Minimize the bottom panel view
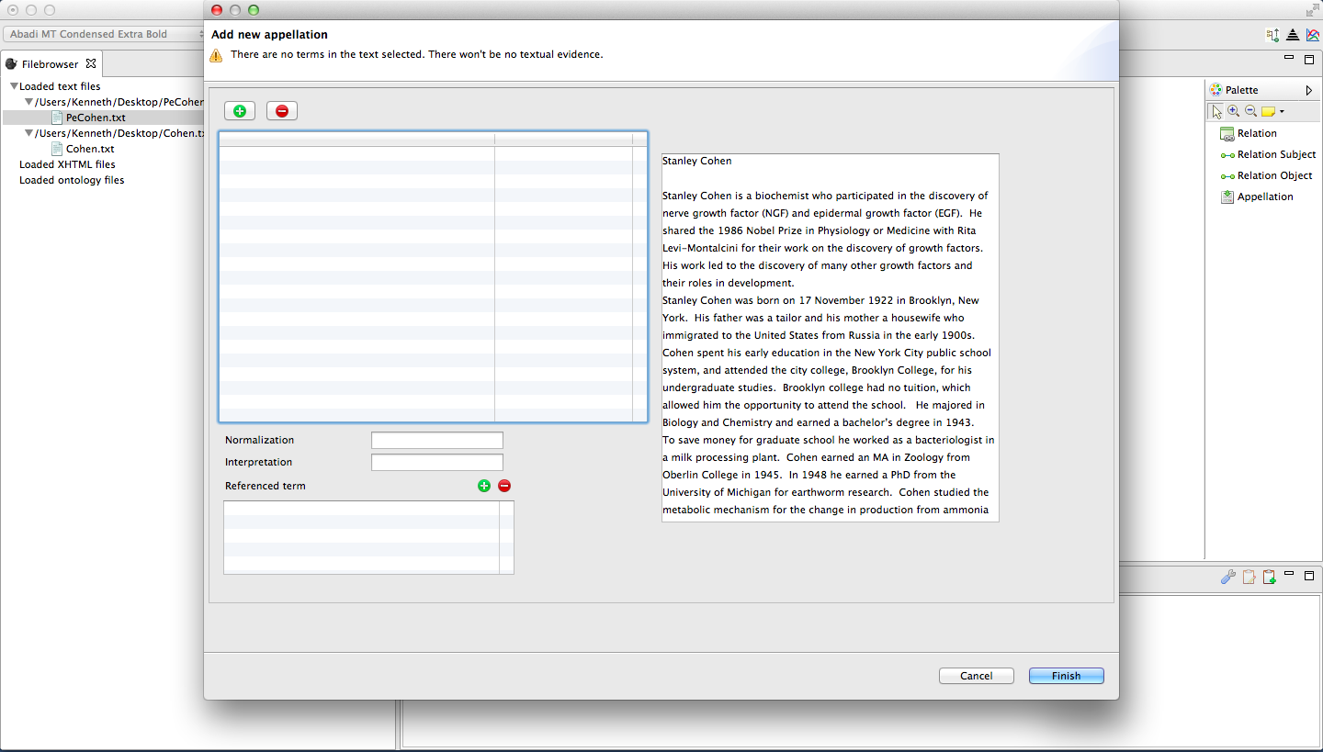 (1289, 574)
